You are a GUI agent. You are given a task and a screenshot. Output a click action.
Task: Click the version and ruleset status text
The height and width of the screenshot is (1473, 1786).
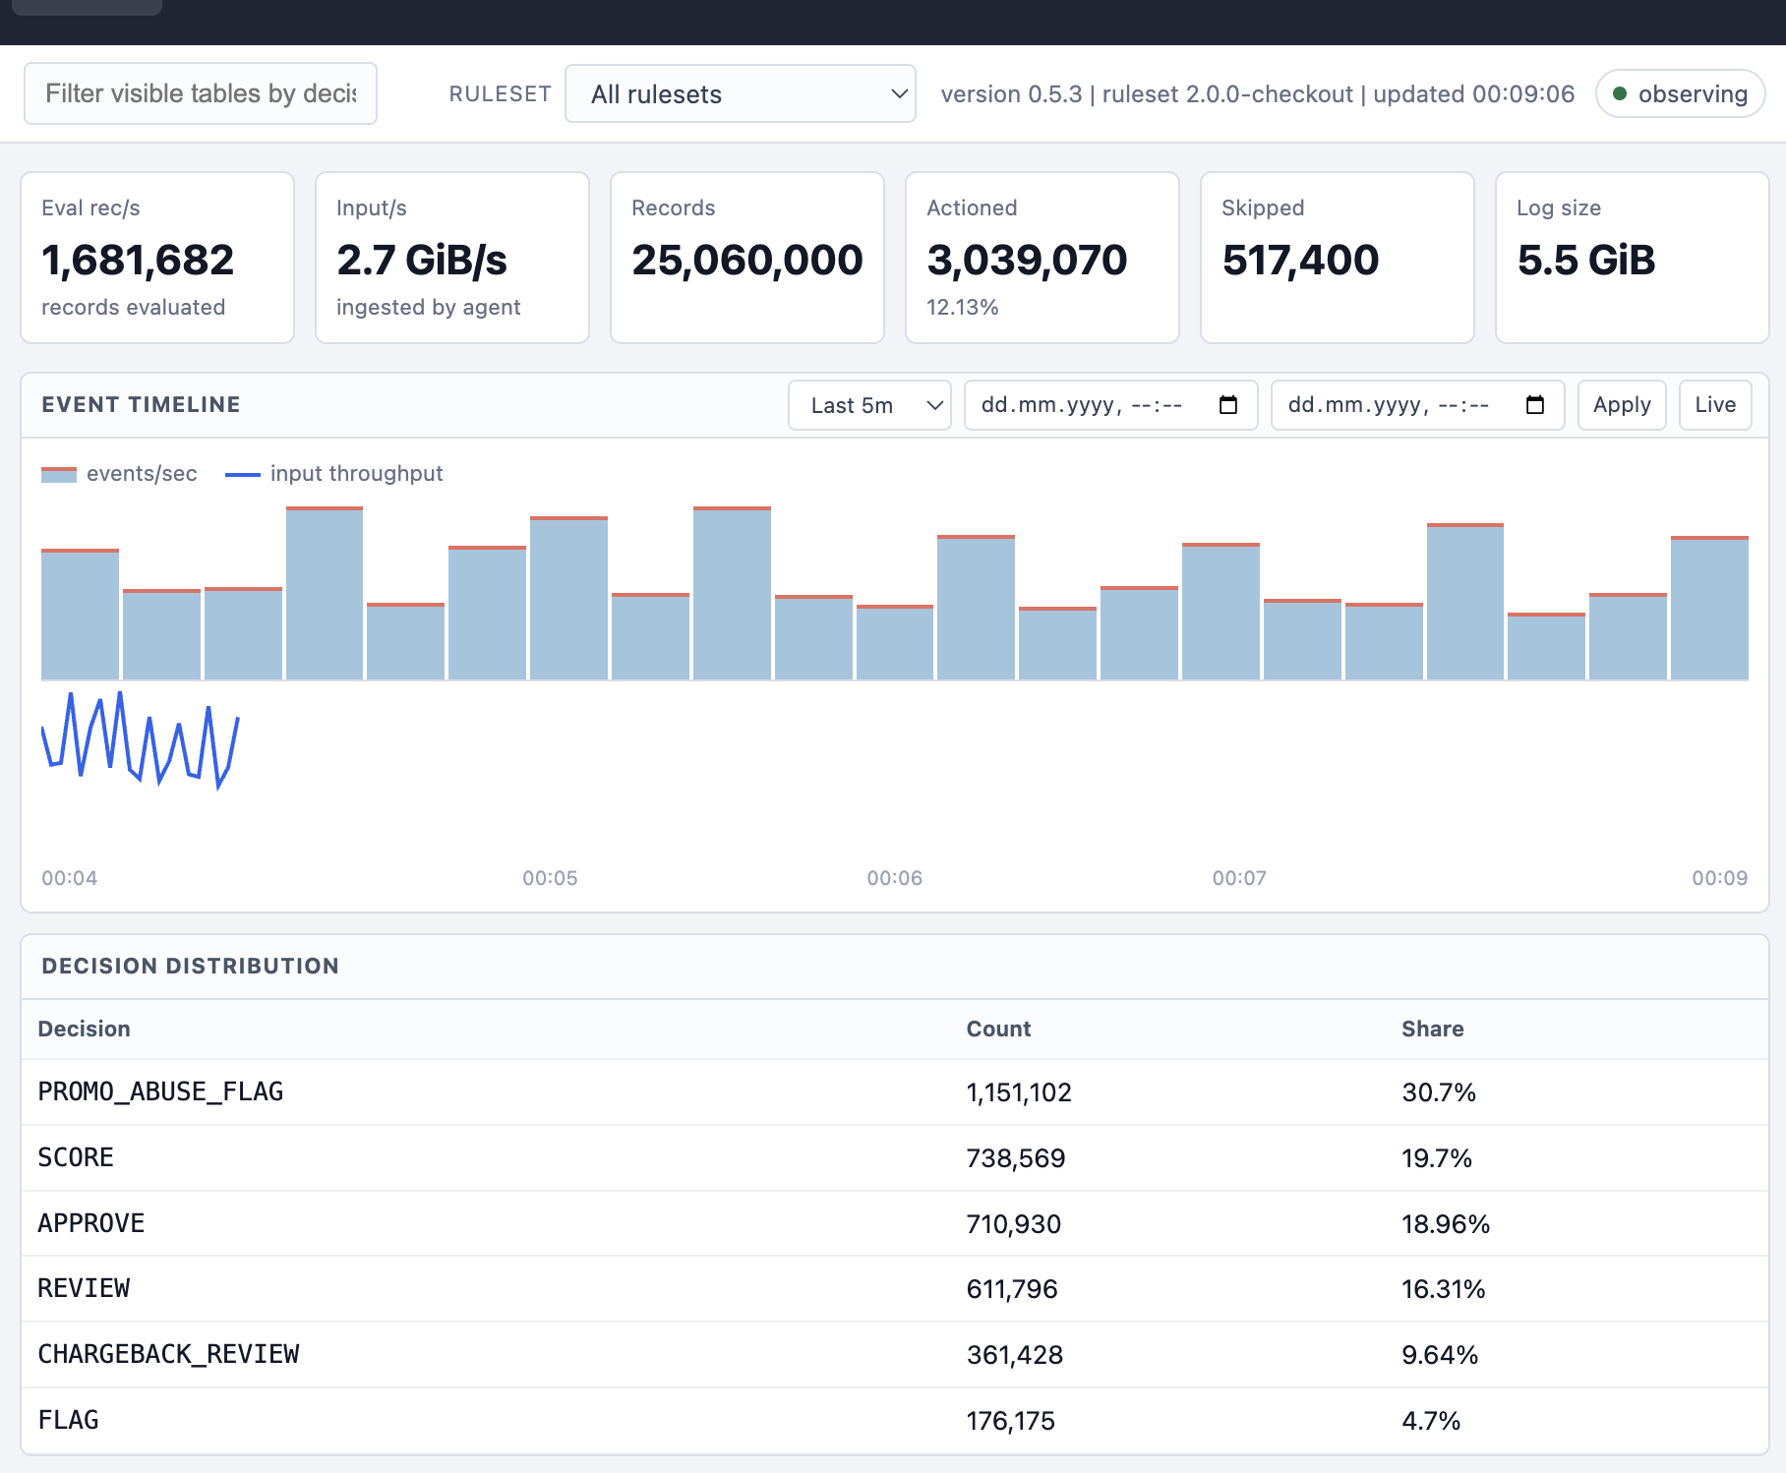pyautogui.click(x=1258, y=94)
